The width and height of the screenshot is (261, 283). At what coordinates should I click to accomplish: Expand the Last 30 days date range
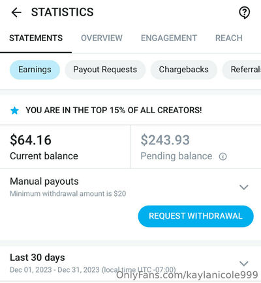coord(244,263)
